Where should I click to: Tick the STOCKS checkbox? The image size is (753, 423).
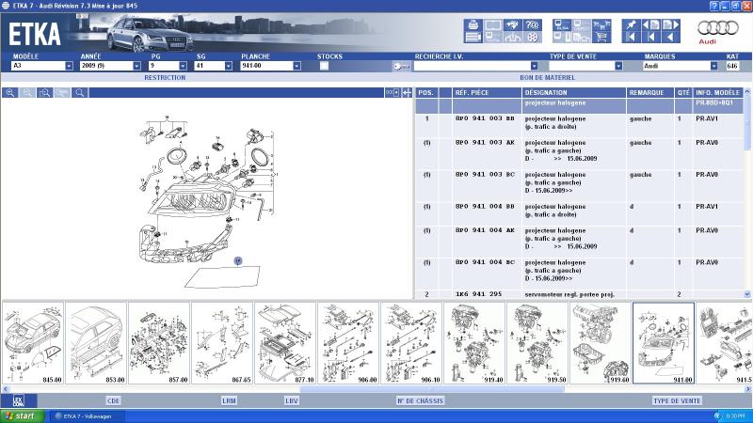324,66
